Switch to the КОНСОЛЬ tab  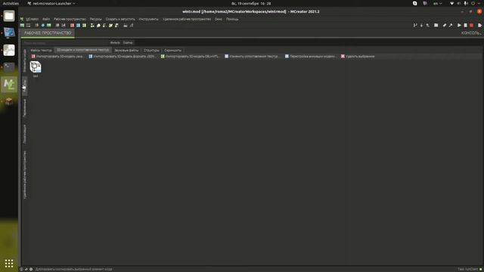(470, 33)
